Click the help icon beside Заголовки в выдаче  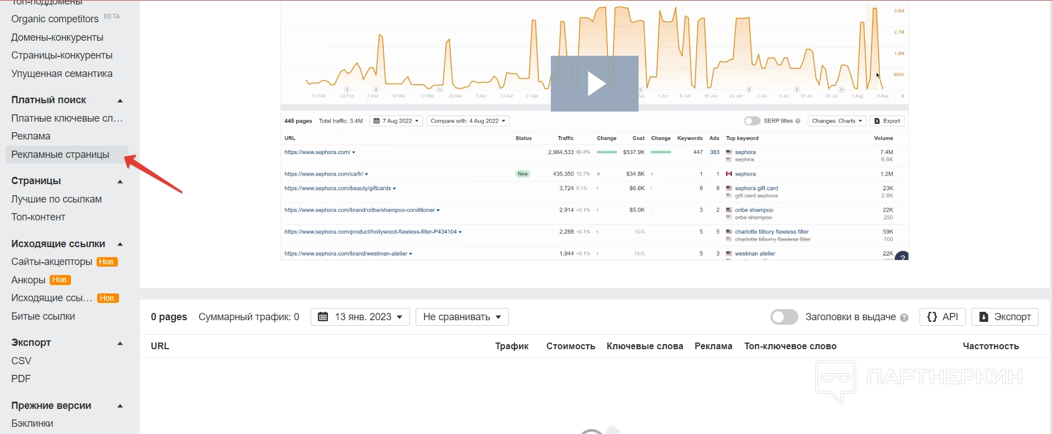904,317
